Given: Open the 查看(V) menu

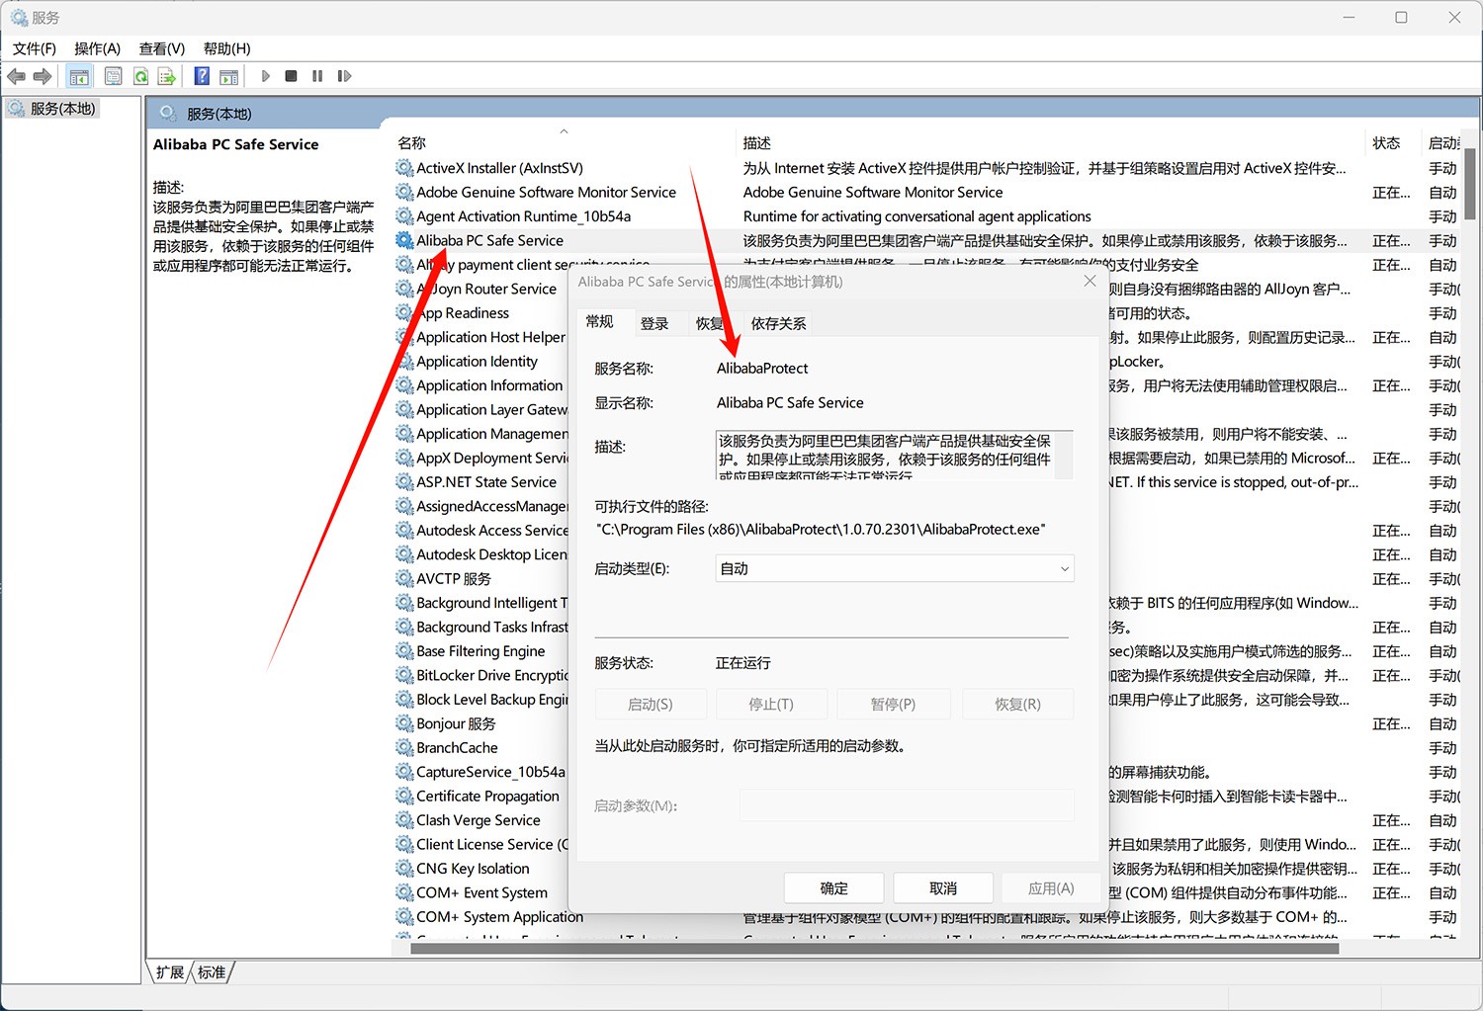Looking at the screenshot, I should tap(162, 48).
